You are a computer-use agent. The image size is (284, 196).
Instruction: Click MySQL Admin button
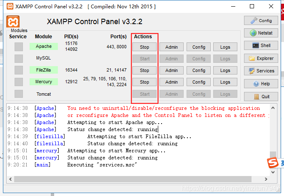171,59
